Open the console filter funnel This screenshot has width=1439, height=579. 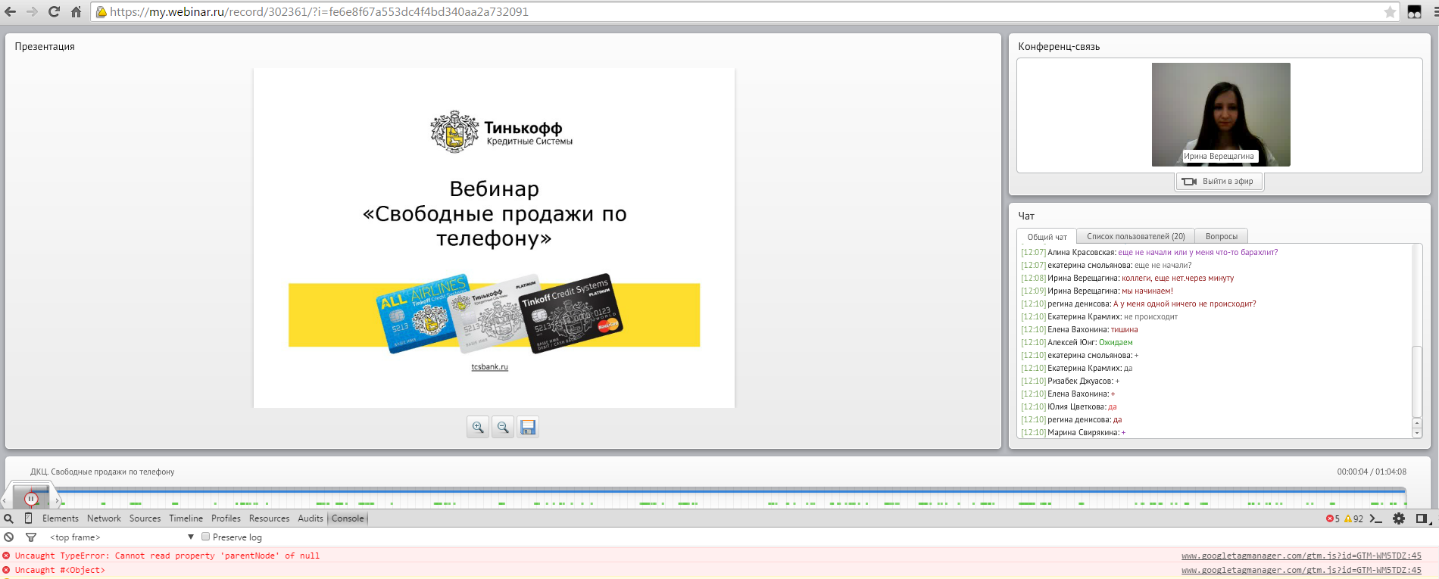click(31, 537)
